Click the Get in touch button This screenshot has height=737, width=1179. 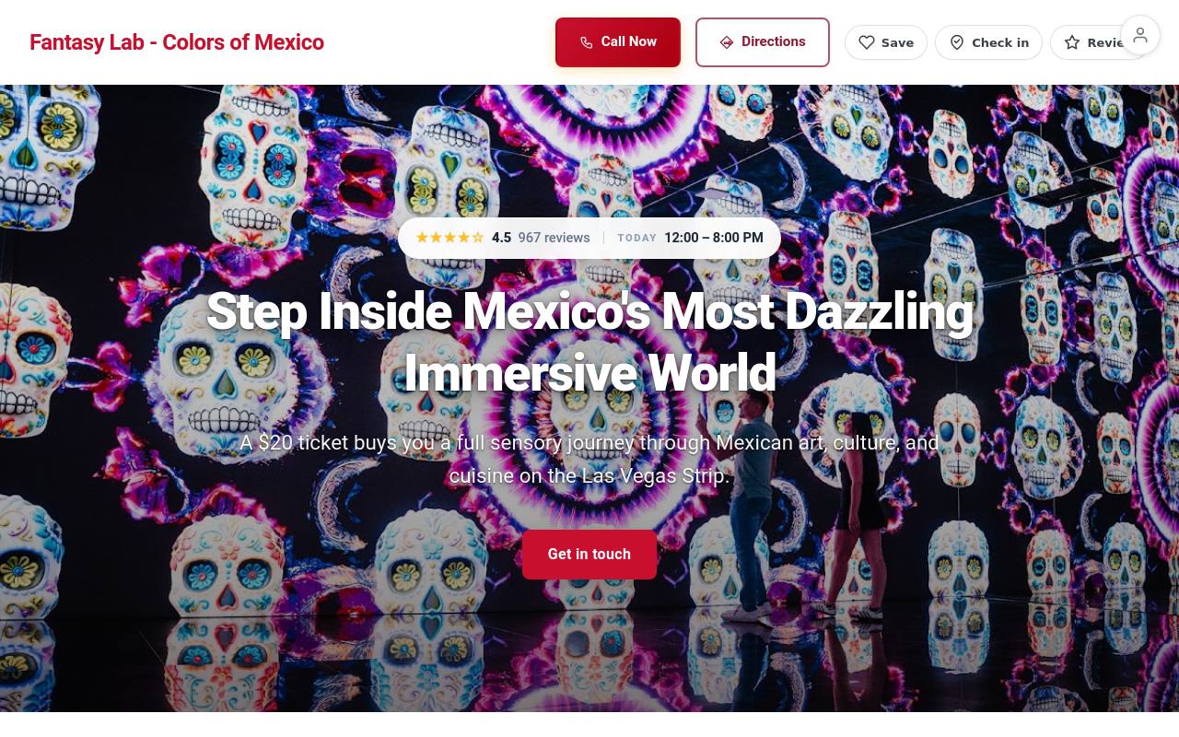coord(589,555)
